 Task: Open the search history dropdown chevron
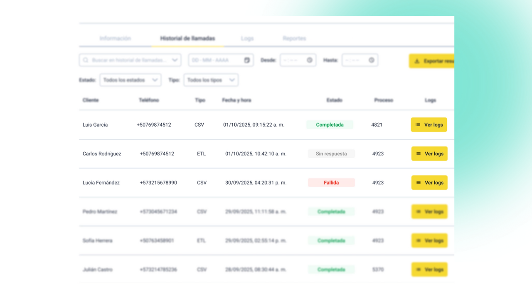click(x=175, y=60)
